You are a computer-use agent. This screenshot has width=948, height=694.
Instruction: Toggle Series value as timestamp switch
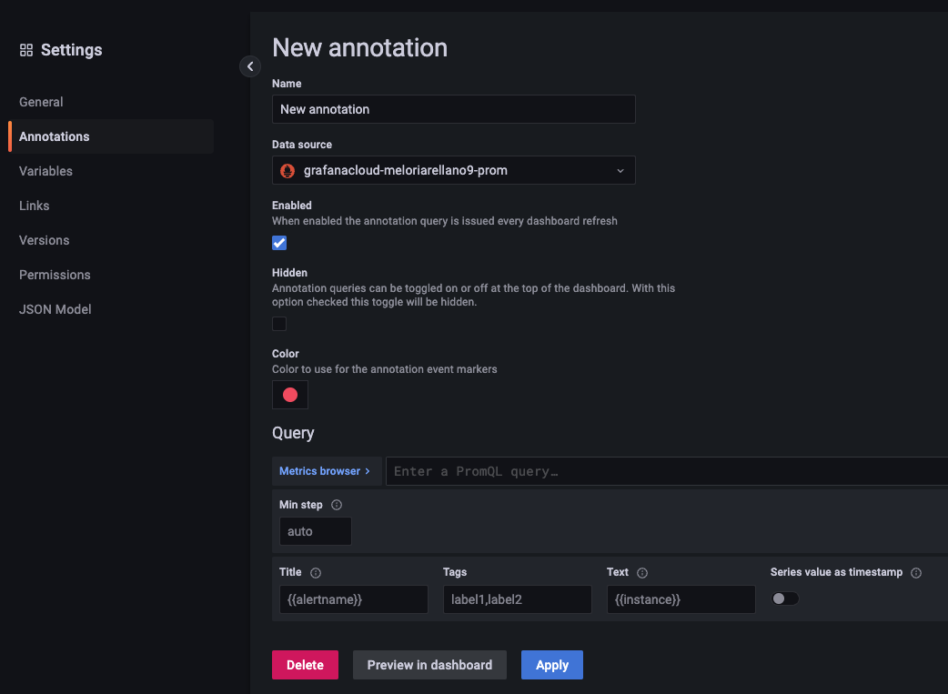[785, 598]
